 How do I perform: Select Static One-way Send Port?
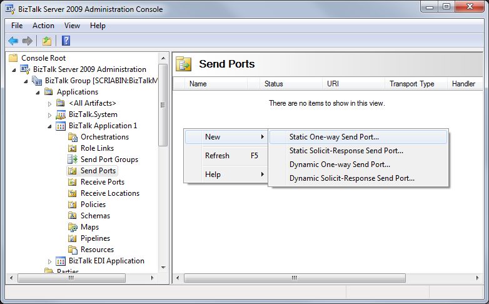358,137
